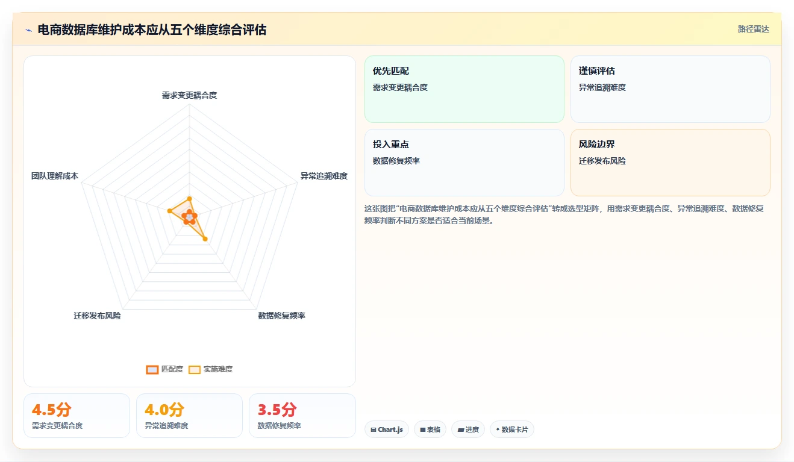The width and height of the screenshot is (794, 462).
Task: Open the 风险边界 card
Action: tap(670, 163)
